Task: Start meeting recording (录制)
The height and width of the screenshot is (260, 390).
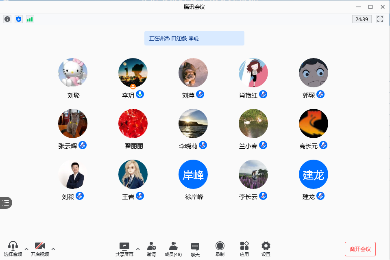Action: point(220,249)
